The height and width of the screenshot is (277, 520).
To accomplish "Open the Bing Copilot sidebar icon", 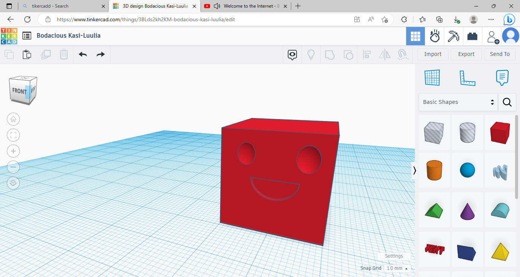I will (x=509, y=19).
